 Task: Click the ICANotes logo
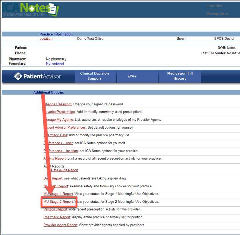(29, 9)
